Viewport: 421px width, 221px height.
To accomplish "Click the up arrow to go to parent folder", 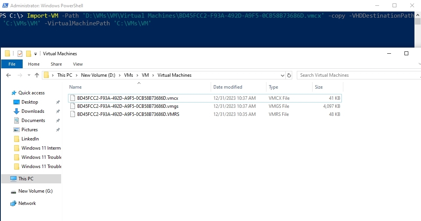I will click(37, 75).
